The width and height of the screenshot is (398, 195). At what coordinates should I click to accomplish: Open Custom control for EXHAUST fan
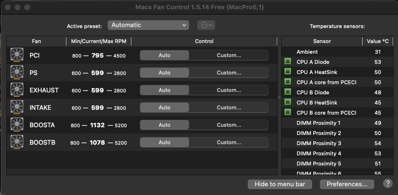(x=229, y=90)
